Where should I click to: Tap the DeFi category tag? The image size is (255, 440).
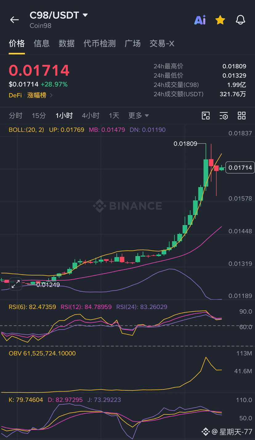pos(15,95)
